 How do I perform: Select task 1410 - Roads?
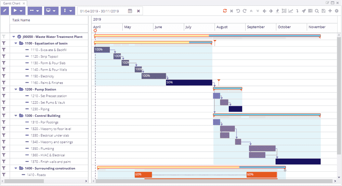pyautogui.click(x=37, y=175)
